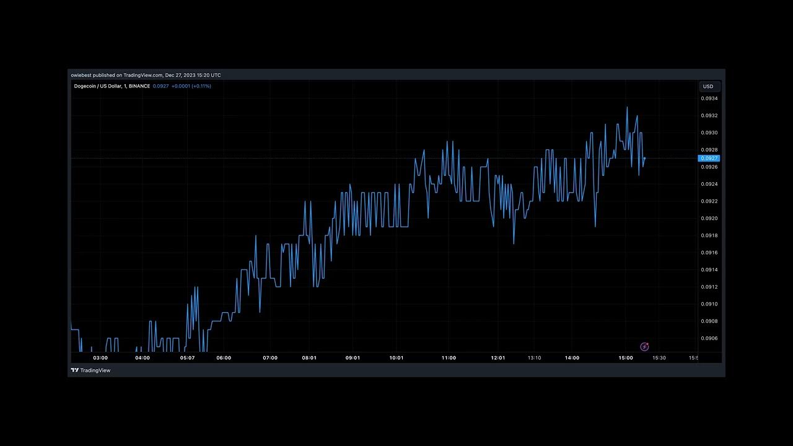Click the owiebest published header text
The width and height of the screenshot is (793, 446).
pyautogui.click(x=146, y=75)
